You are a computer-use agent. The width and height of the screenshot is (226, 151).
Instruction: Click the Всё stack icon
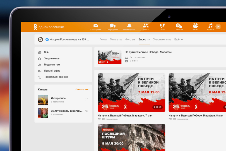39,53
